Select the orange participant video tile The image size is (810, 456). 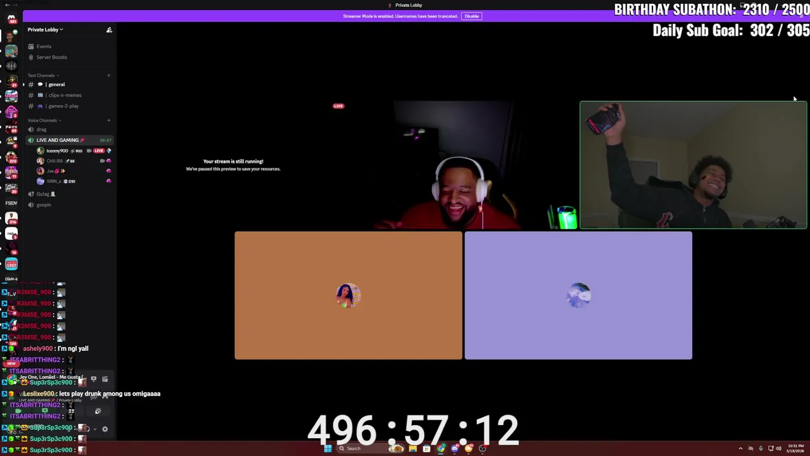348,295
